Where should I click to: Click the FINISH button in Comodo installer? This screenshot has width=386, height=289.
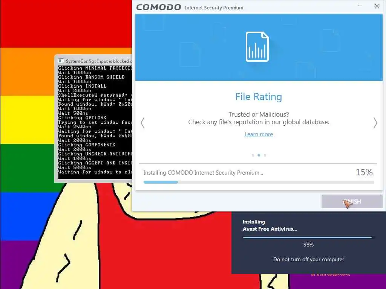(x=352, y=202)
